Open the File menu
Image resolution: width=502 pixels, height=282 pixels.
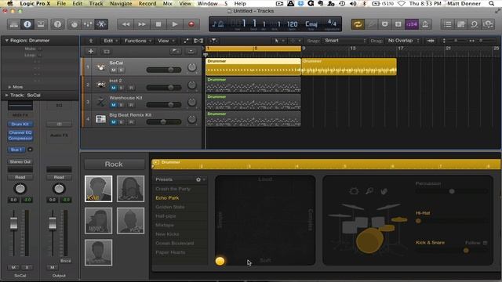[x=61, y=3]
